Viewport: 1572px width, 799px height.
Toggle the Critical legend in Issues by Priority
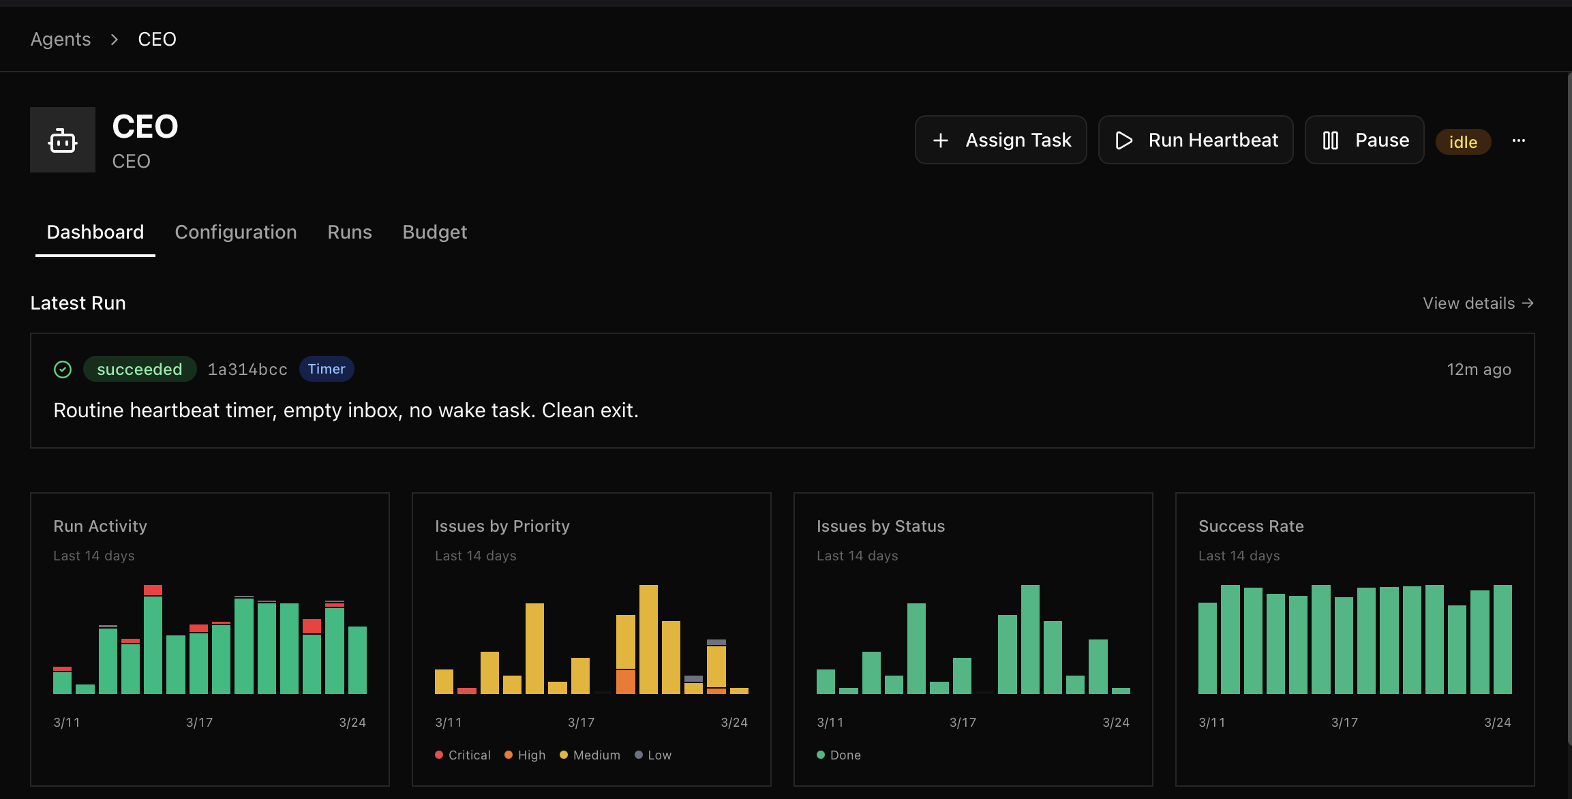pyautogui.click(x=463, y=755)
